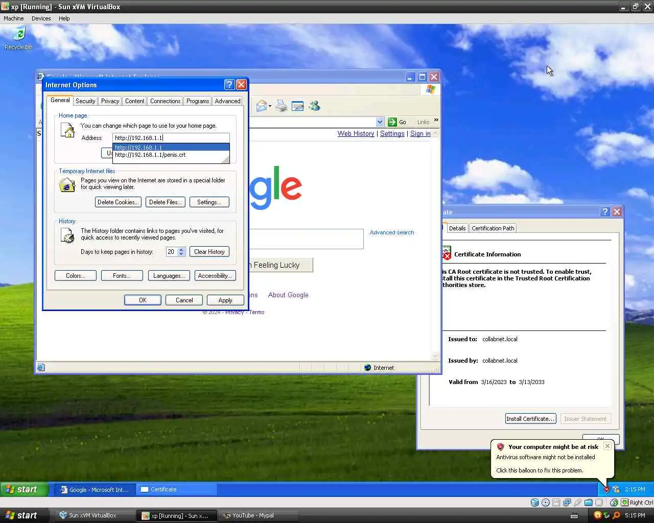Switch to the Security tab
The width and height of the screenshot is (654, 523).
(x=85, y=101)
